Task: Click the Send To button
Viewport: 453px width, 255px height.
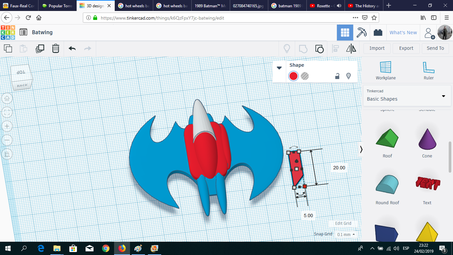Action: pyautogui.click(x=435, y=48)
